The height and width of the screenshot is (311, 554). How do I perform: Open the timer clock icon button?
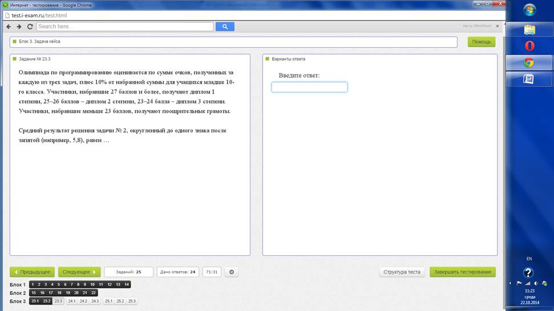[232, 272]
